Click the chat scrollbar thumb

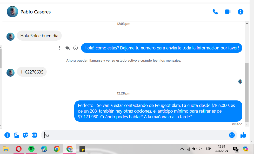pyautogui.click(x=247, y=92)
